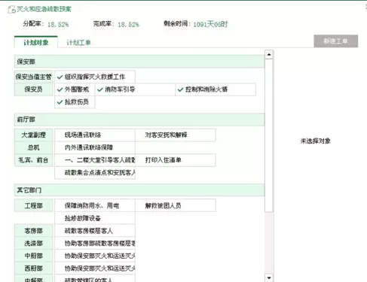Collapse the 保安部 section header
This screenshot has height=282, width=367.
coord(139,62)
